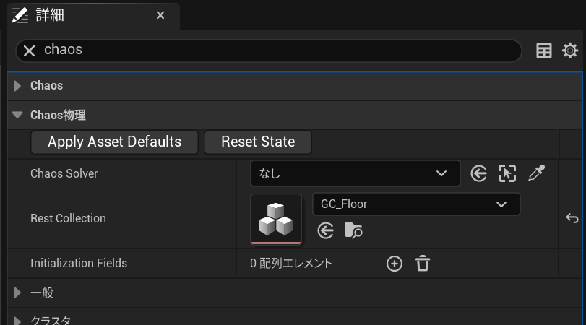Open property matrix table view icon

(544, 51)
